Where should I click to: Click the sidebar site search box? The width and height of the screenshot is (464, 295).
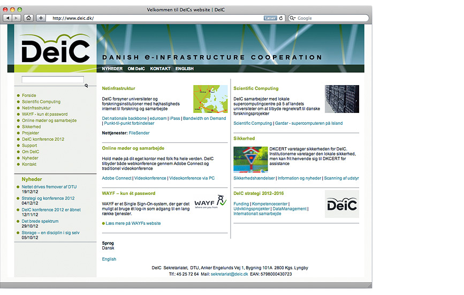(x=52, y=79)
